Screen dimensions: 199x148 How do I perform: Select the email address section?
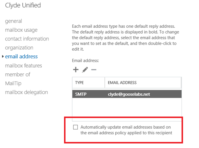(x=21, y=57)
